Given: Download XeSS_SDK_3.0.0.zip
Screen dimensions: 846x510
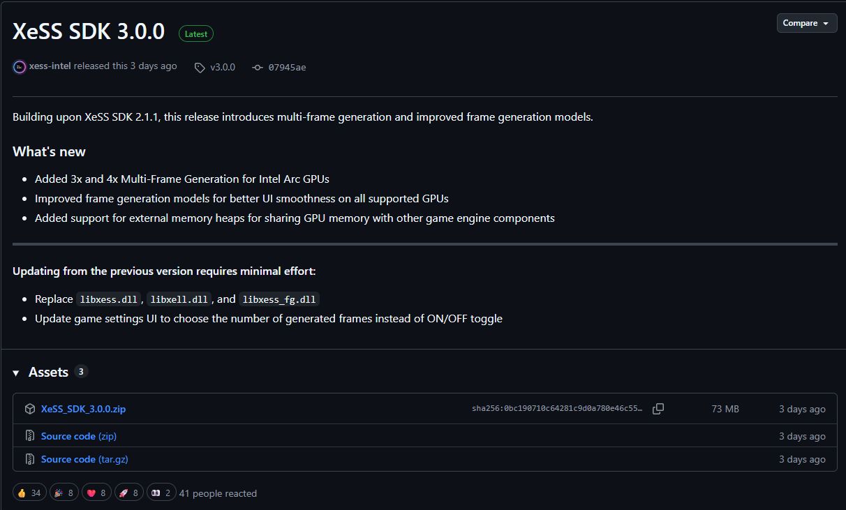Looking at the screenshot, I should tap(83, 409).
